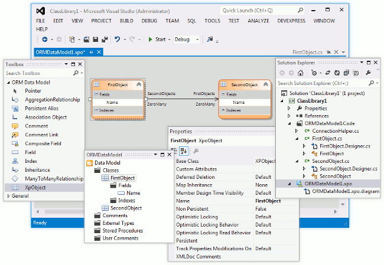Collapse Fields section in FirstObject shape
Image resolution: width=384 pixels, height=265 pixels.
(x=96, y=94)
